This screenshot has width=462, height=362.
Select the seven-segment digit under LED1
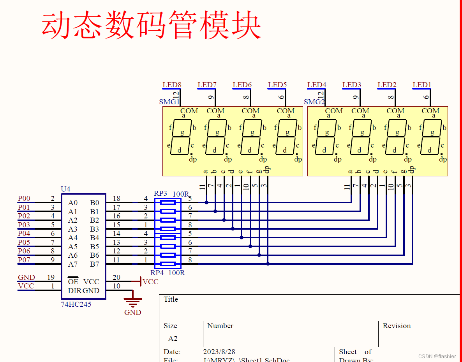(431, 137)
